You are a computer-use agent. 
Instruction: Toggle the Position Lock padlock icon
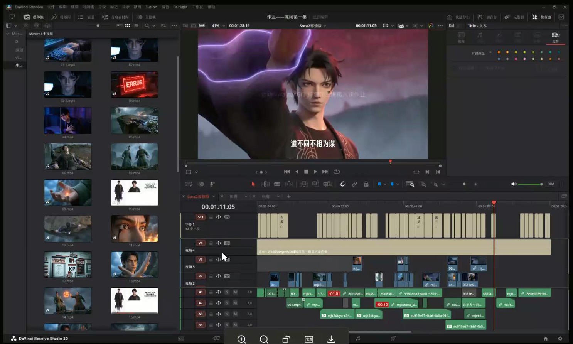click(366, 184)
